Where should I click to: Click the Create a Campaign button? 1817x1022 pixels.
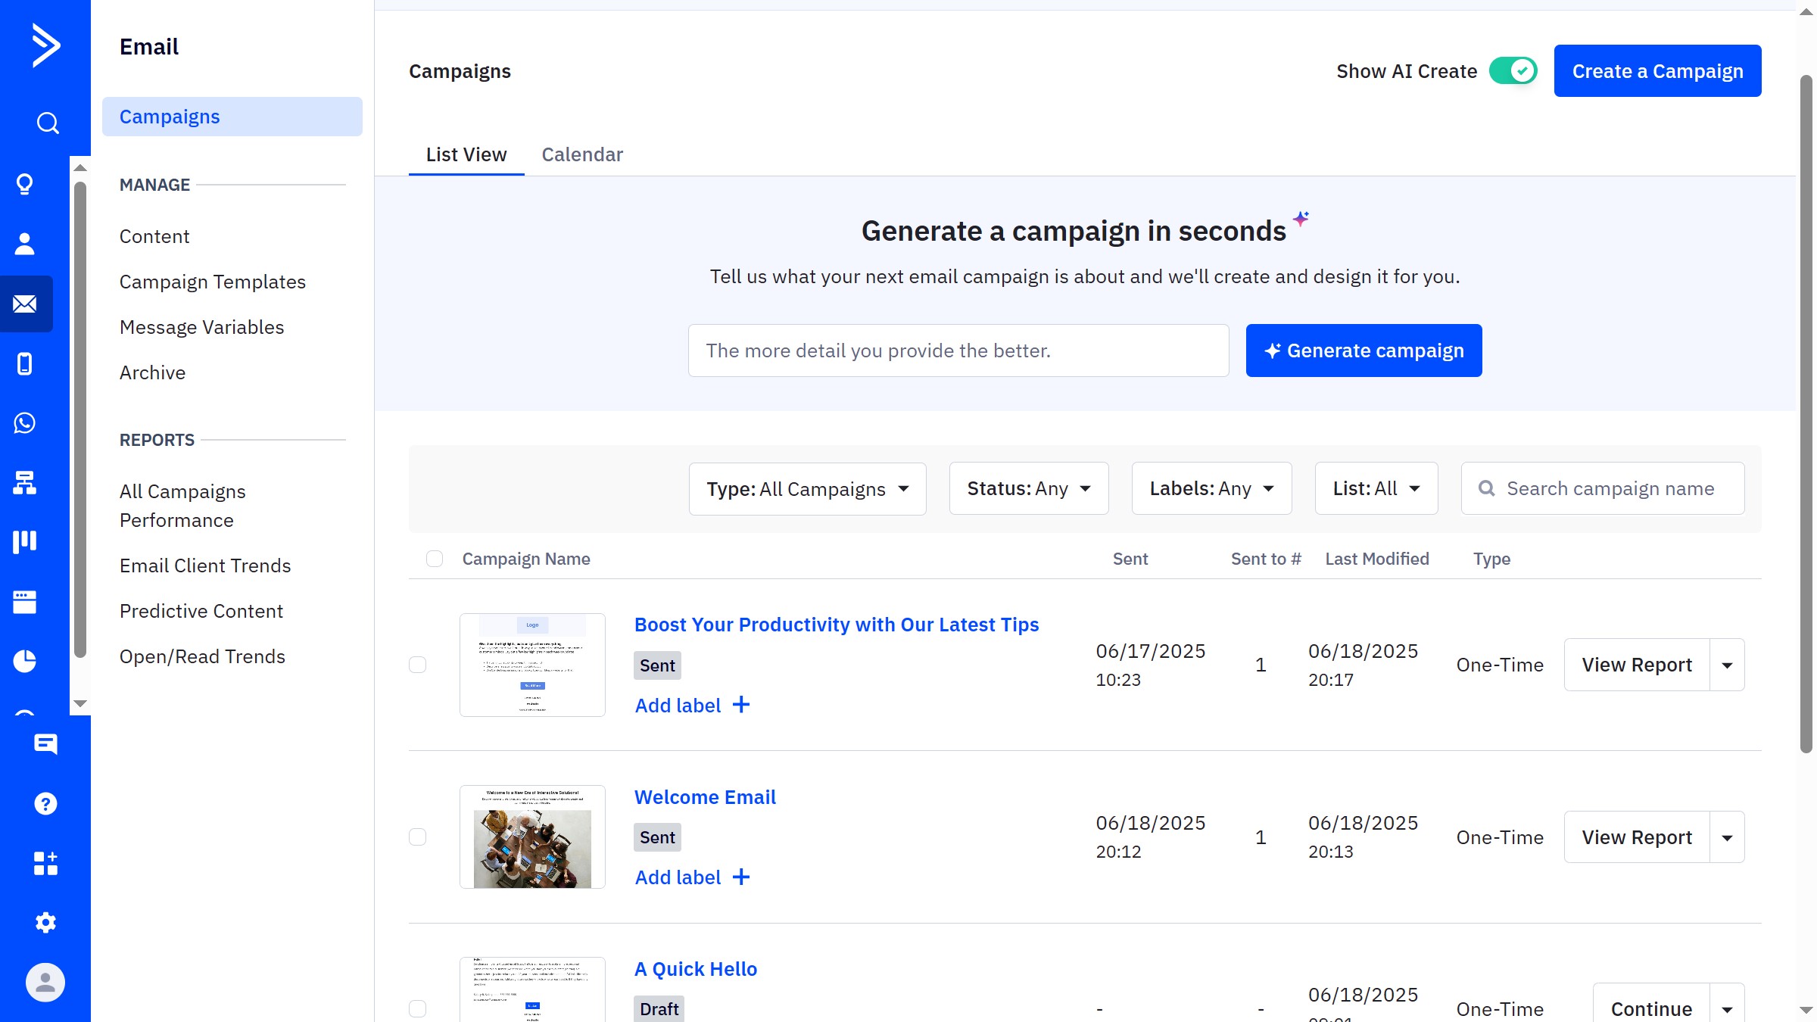(x=1657, y=70)
